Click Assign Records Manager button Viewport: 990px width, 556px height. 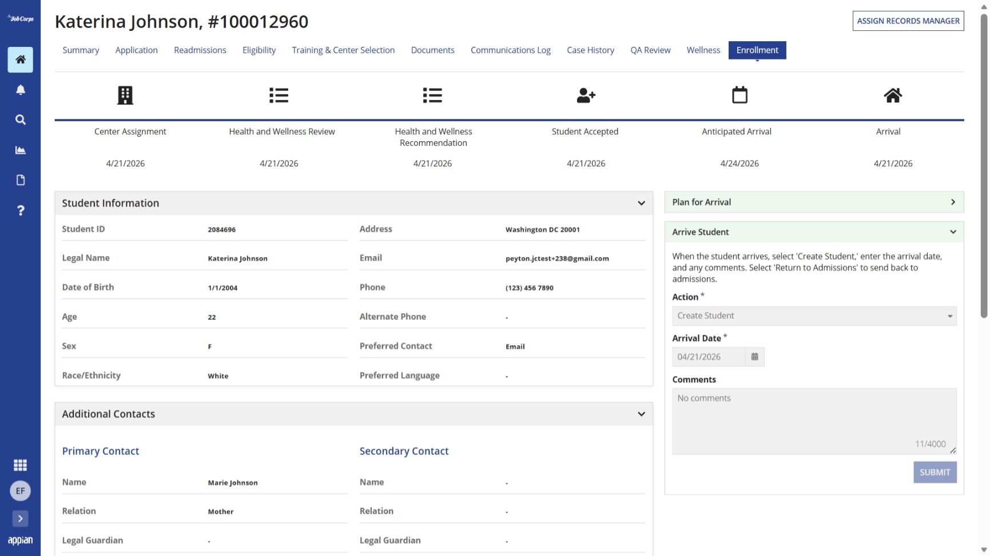(908, 21)
